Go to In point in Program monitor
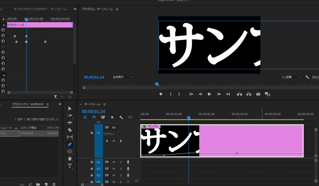319x186 pixels. (x=191, y=94)
